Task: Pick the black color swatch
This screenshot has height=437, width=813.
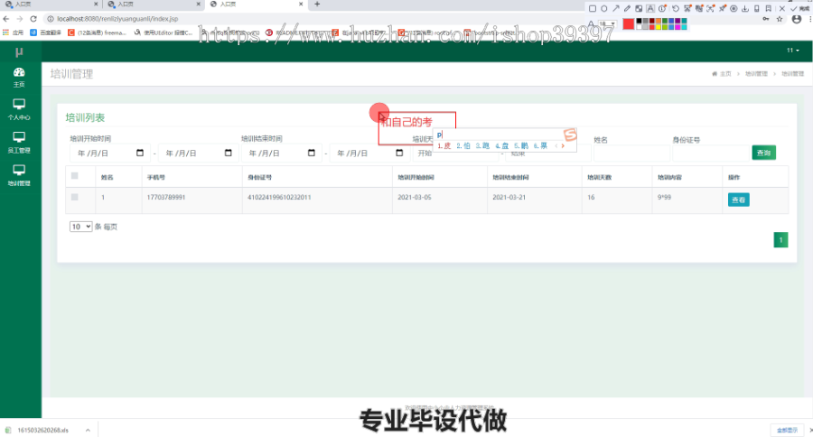Action: (x=639, y=22)
